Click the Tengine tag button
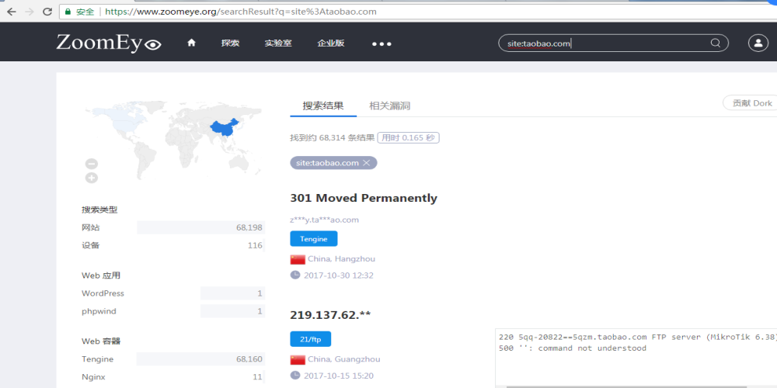 pos(314,238)
